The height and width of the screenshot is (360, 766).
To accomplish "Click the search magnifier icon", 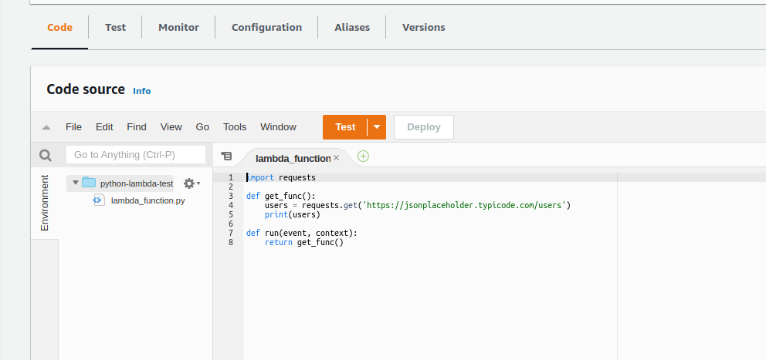I will 46,155.
